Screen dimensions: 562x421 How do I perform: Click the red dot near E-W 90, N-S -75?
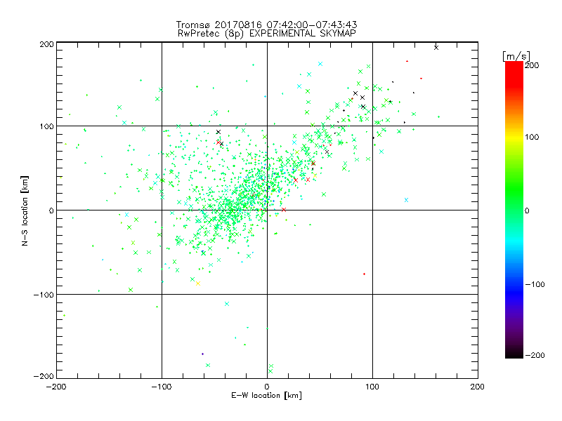pyautogui.click(x=364, y=274)
